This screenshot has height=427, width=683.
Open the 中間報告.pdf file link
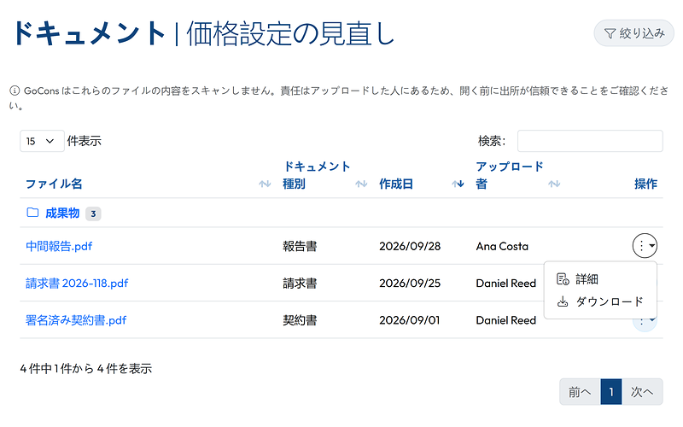pyautogui.click(x=59, y=246)
